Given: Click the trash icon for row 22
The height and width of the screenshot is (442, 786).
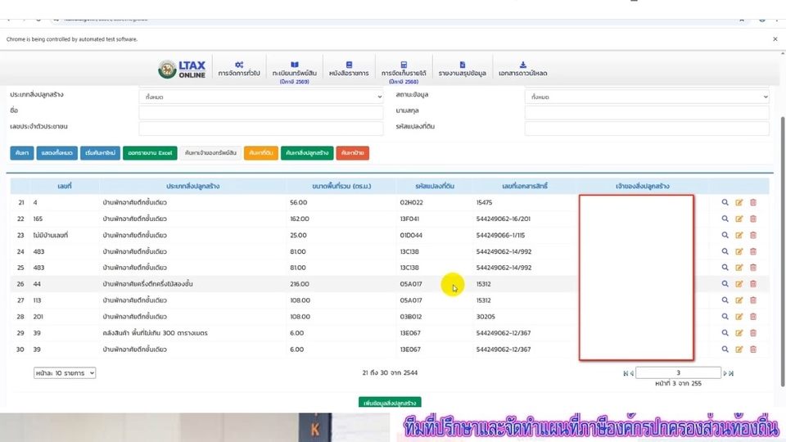Looking at the screenshot, I should [x=753, y=219].
